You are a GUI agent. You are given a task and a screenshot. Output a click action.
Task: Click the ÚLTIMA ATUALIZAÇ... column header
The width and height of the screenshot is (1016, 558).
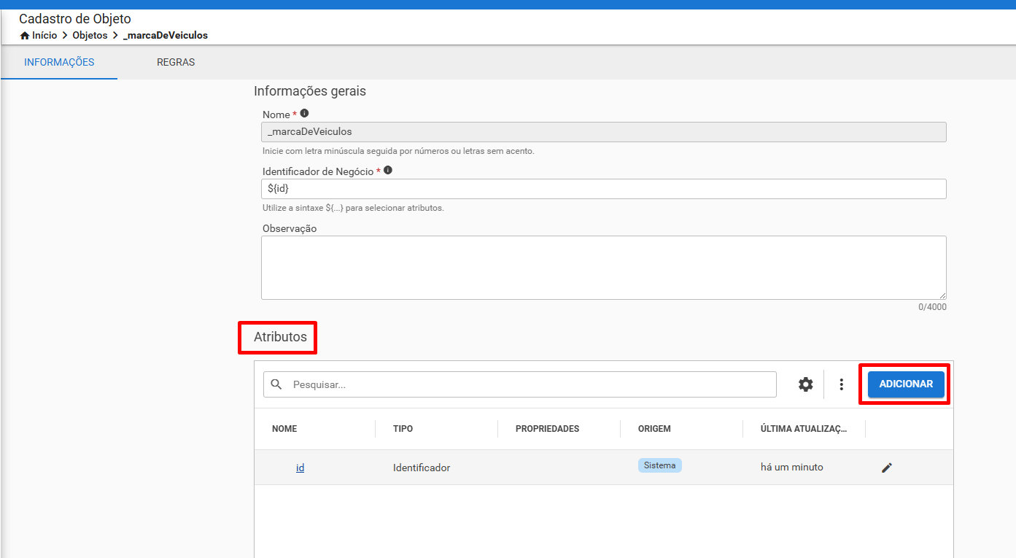tap(804, 429)
